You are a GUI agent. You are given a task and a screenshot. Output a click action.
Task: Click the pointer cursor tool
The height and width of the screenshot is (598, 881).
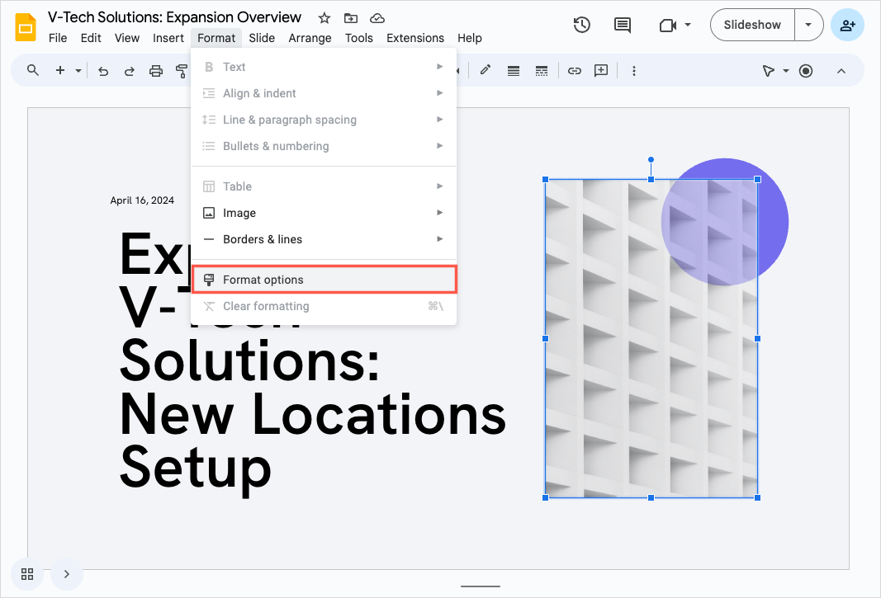768,71
